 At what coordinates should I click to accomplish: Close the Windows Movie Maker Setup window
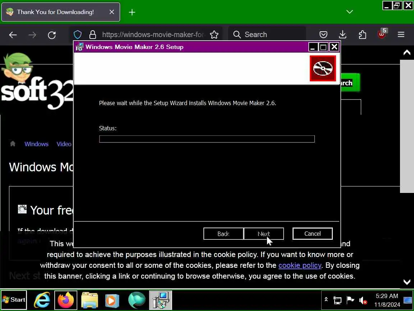pos(334,47)
